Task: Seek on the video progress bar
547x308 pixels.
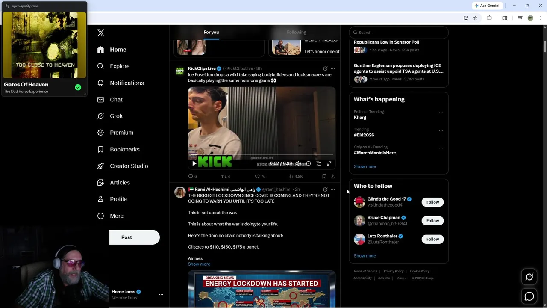Action: (x=262, y=155)
